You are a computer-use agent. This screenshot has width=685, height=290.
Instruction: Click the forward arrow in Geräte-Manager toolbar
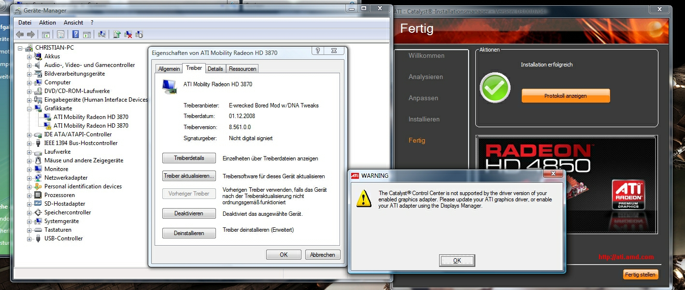pos(31,34)
